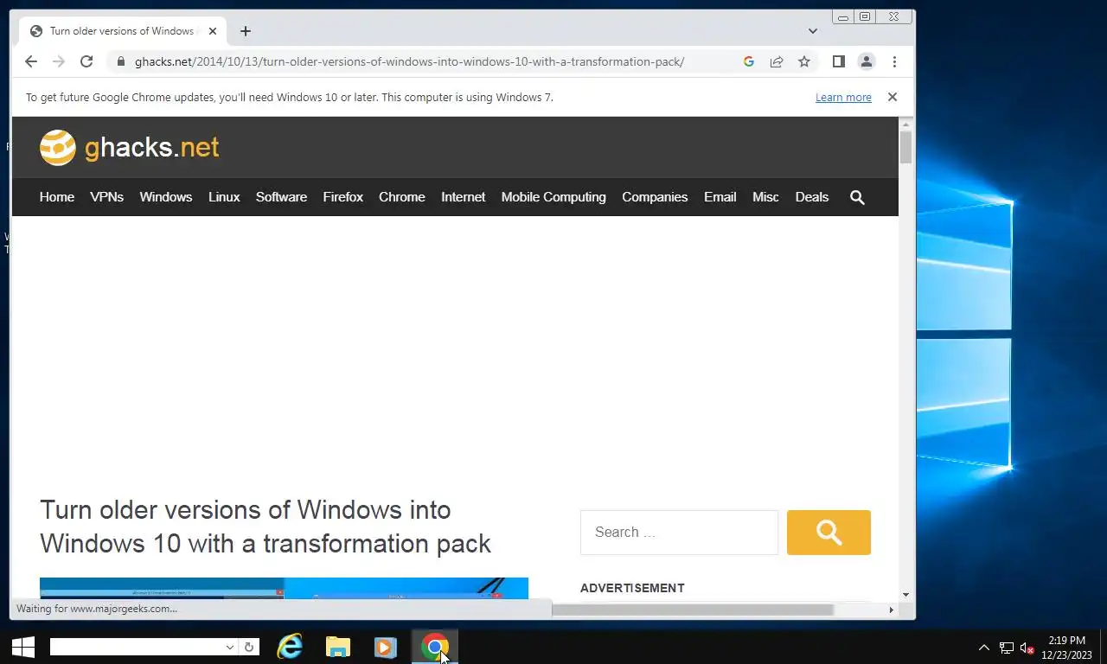Viewport: 1107px width, 664px height.
Task: Click the vertical scrollbar thumb
Action: coord(905,147)
